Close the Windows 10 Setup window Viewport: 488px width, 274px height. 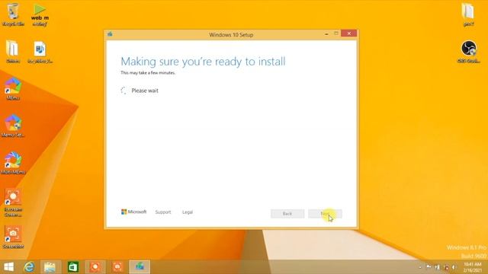coord(349,33)
